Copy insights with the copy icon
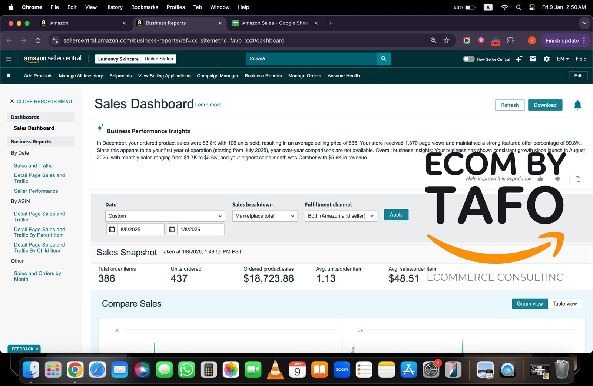593x386 pixels. (x=578, y=179)
